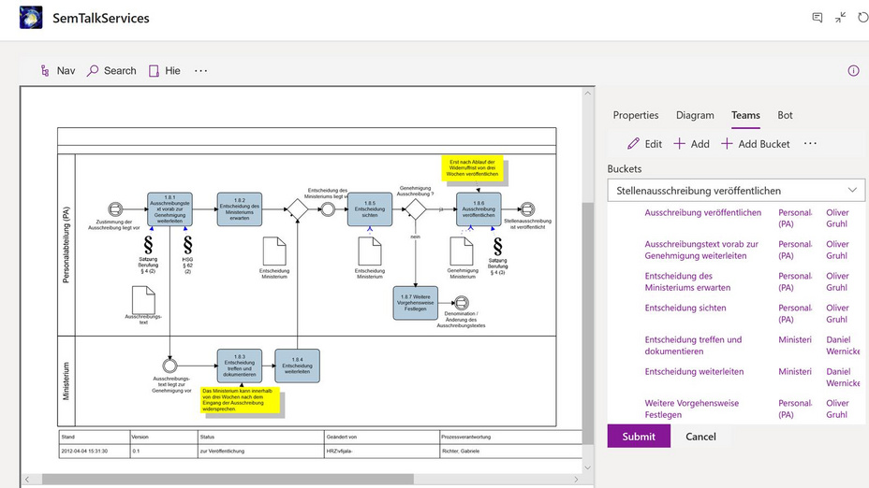869x488 pixels.
Task: Click Add Bucket
Action: (756, 144)
